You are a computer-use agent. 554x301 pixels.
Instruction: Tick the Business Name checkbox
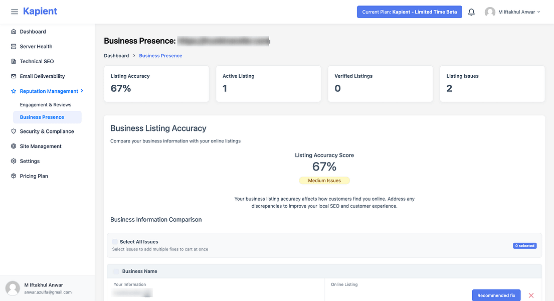tap(116, 271)
